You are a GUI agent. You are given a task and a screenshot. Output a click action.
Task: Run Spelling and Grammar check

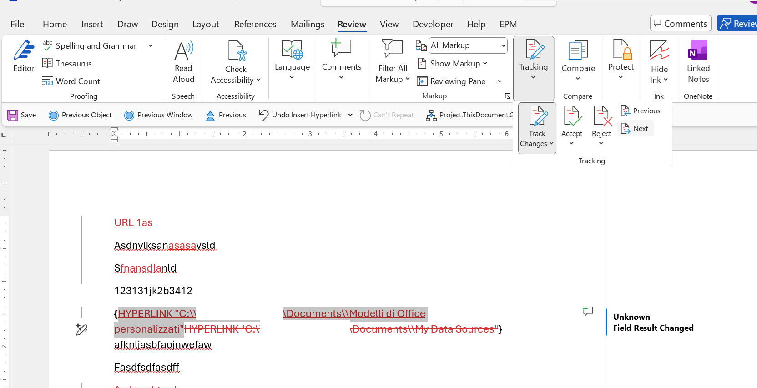90,46
